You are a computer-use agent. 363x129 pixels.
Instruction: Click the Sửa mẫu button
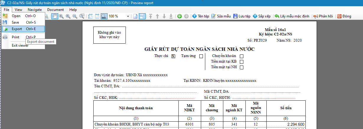pyautogui.click(x=221, y=16)
